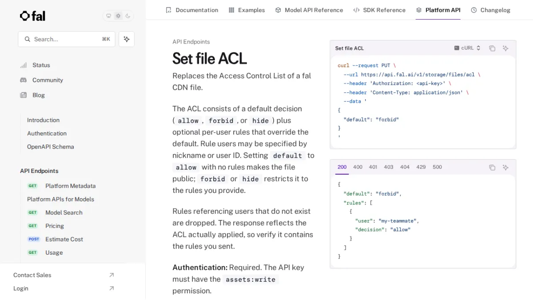Viewport: 533px width, 300px height.
Task: Click the assets:write permission code
Action: click(x=251, y=280)
